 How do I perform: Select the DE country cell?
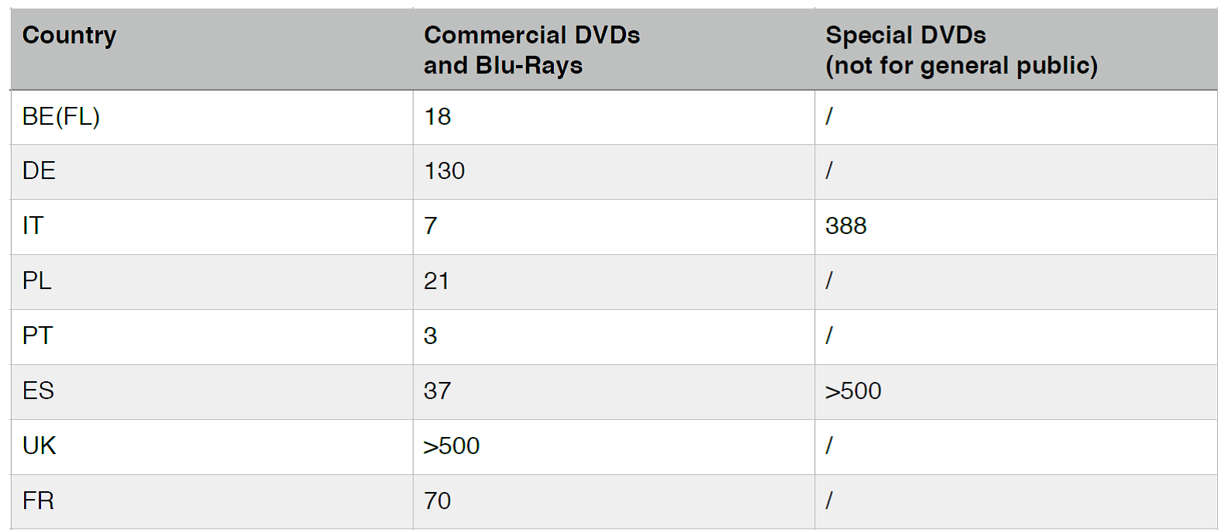[39, 171]
